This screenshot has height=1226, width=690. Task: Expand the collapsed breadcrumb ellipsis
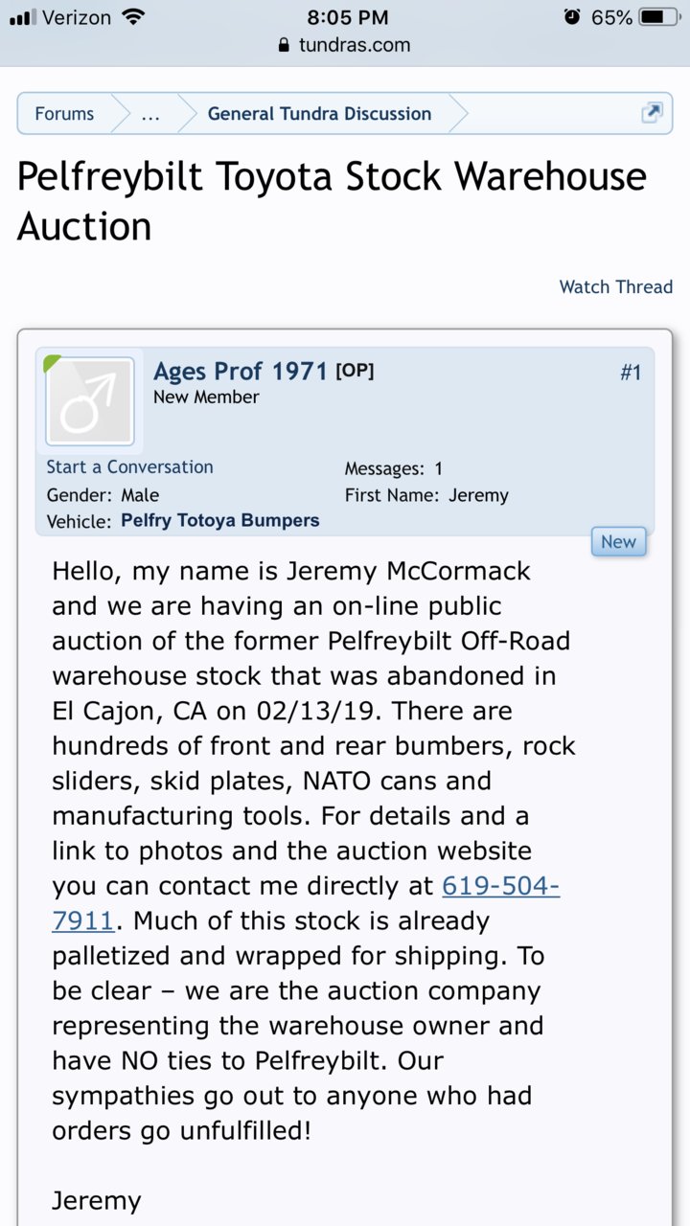[150, 114]
